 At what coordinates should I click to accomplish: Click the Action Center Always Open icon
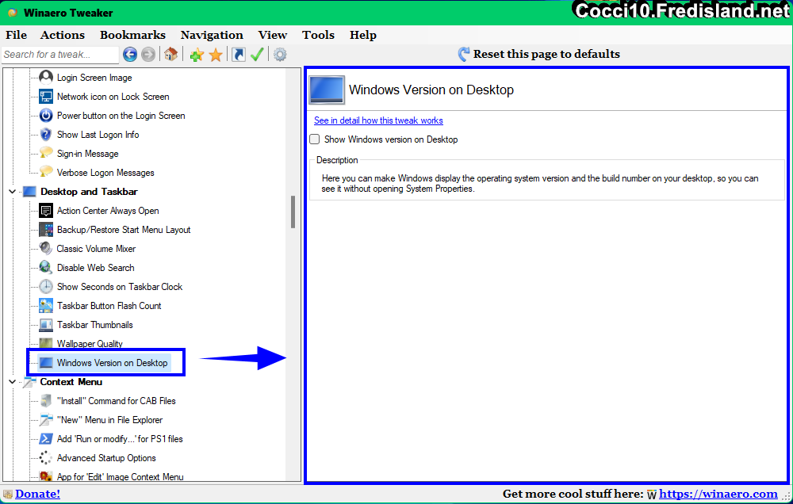46,210
